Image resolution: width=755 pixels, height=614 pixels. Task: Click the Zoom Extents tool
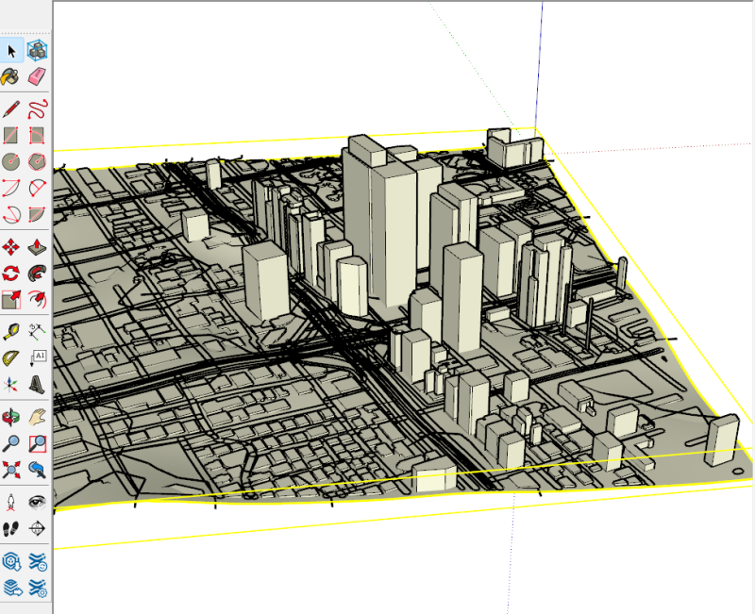pyautogui.click(x=12, y=469)
